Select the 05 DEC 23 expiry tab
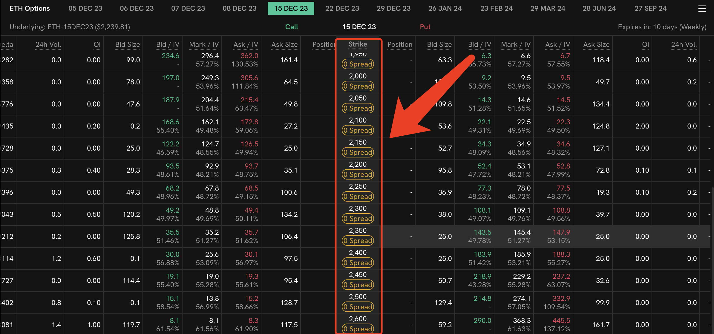This screenshot has width=714, height=334. point(85,8)
